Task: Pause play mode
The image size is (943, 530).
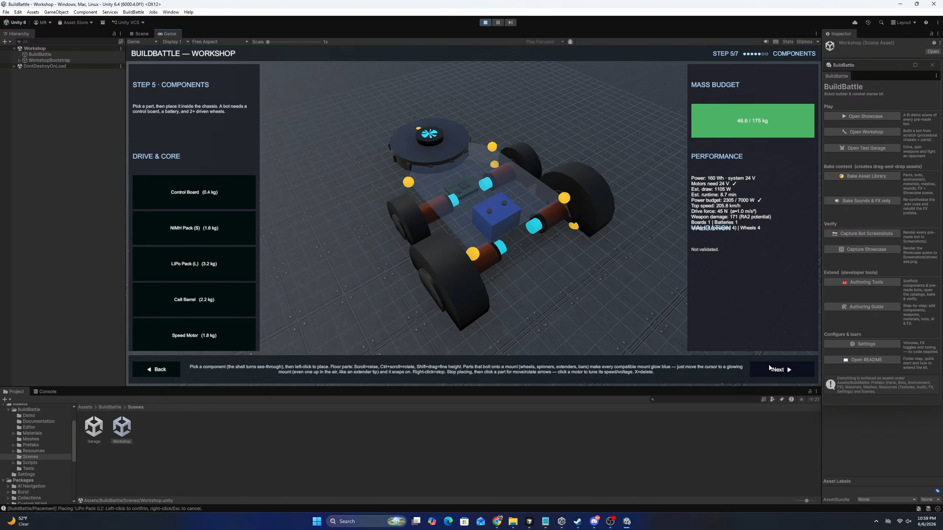Action: click(x=498, y=22)
